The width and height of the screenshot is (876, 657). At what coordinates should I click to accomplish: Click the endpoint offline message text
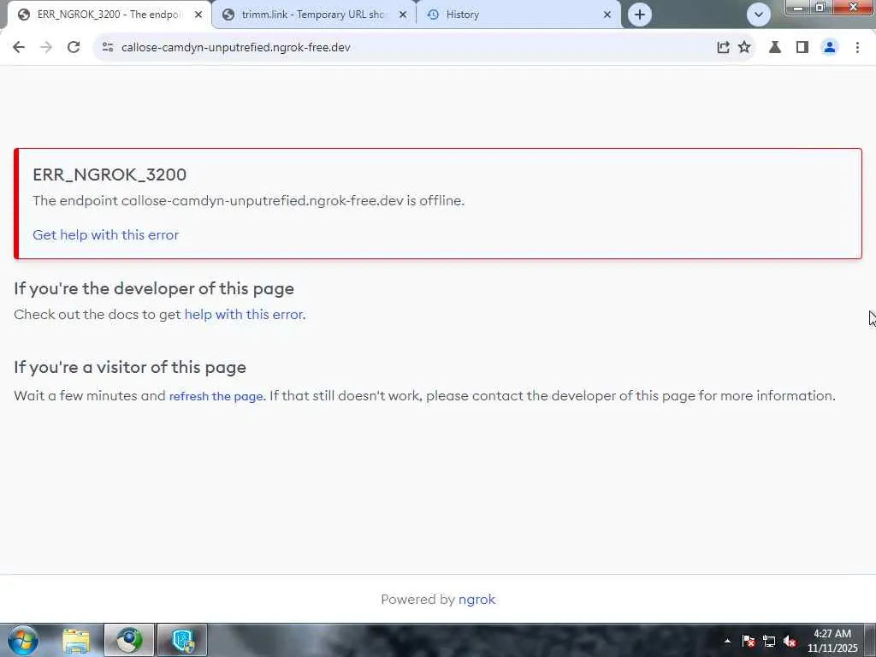(x=249, y=200)
